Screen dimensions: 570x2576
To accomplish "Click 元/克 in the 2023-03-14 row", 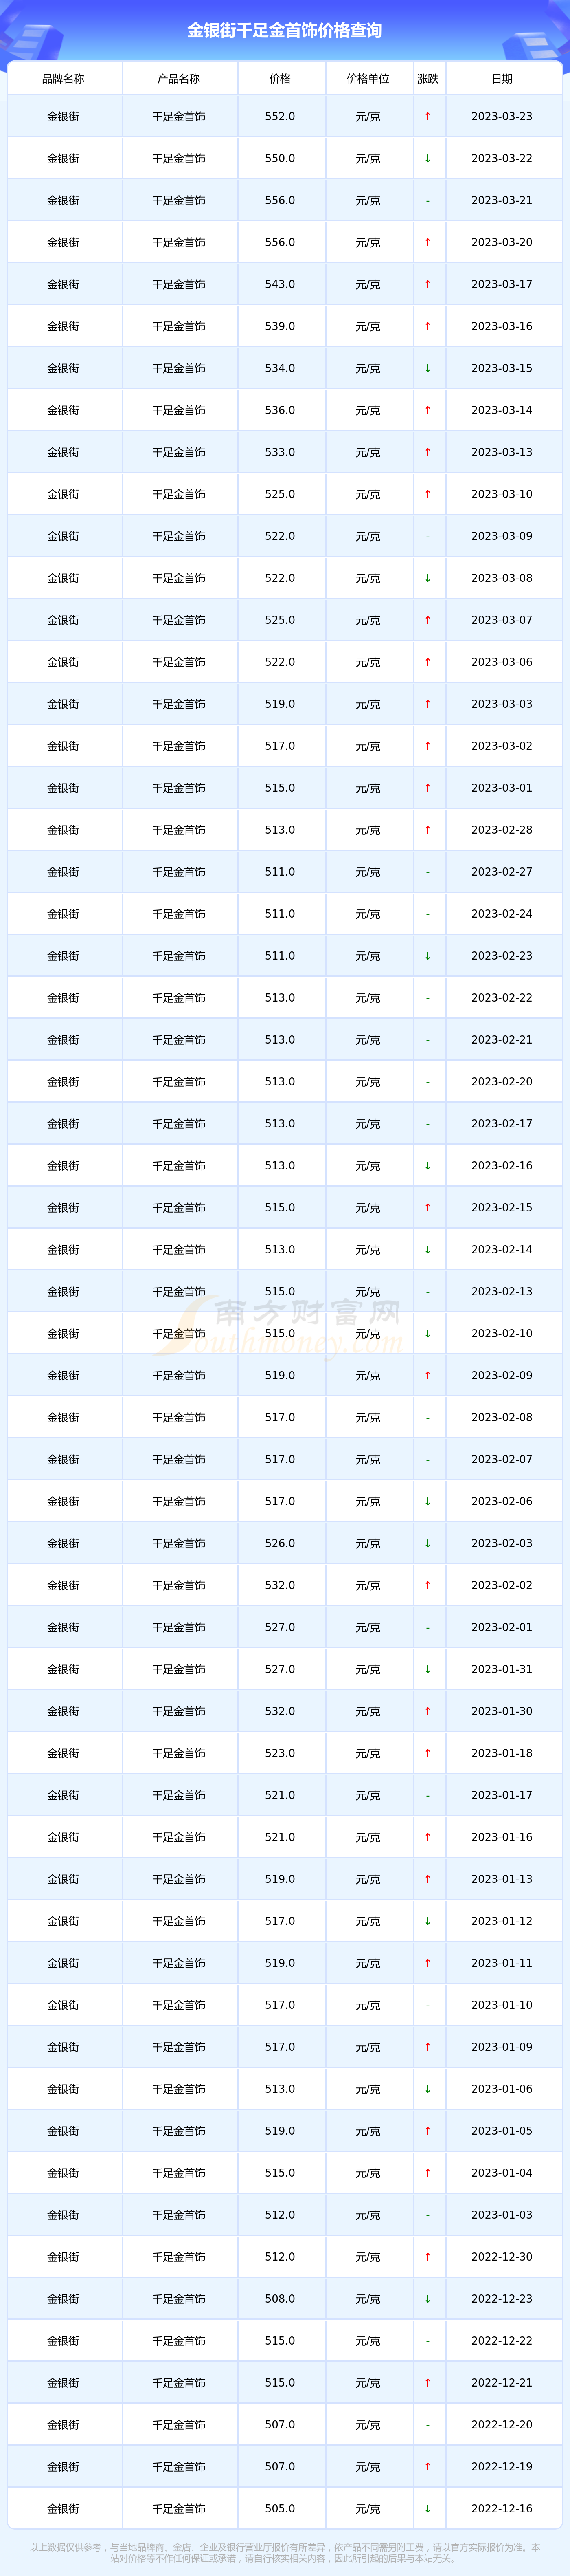I will coord(368,411).
